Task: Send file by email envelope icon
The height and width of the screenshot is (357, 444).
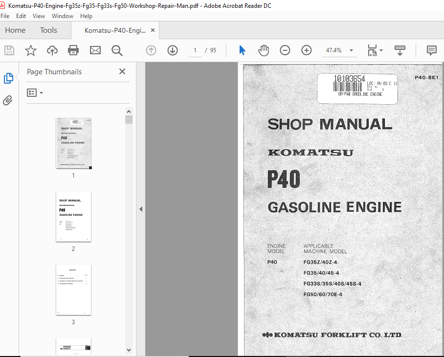Action: tap(95, 50)
